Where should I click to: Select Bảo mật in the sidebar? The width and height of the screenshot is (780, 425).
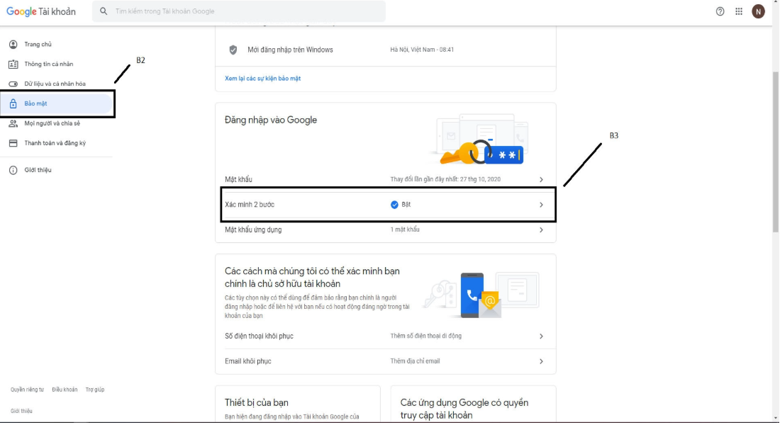pos(35,103)
